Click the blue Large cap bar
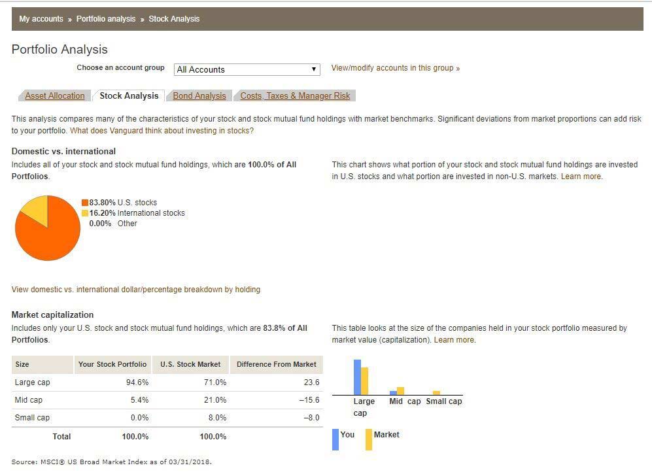The width and height of the screenshot is (652, 474). [357, 377]
